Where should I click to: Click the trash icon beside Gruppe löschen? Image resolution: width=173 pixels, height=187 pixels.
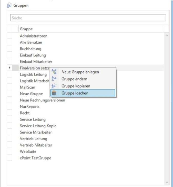54,93
